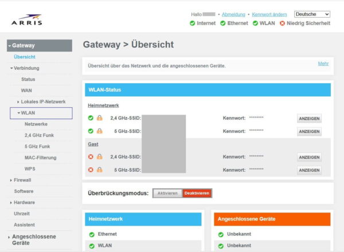
Task: Open MAC-Filterung page
Action: pos(41,157)
